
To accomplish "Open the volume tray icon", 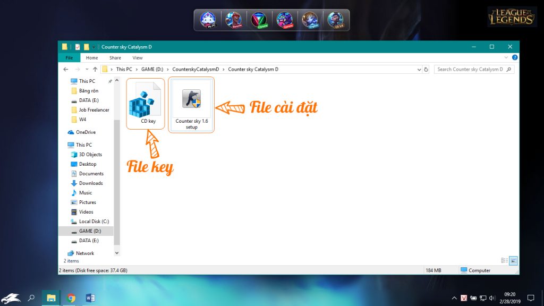I will (492, 297).
